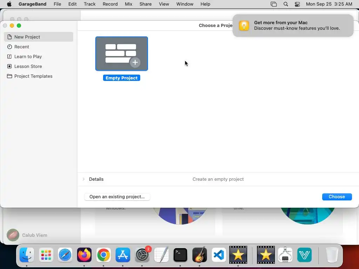Open the File menu
The height and width of the screenshot is (269, 359).
(57, 4)
